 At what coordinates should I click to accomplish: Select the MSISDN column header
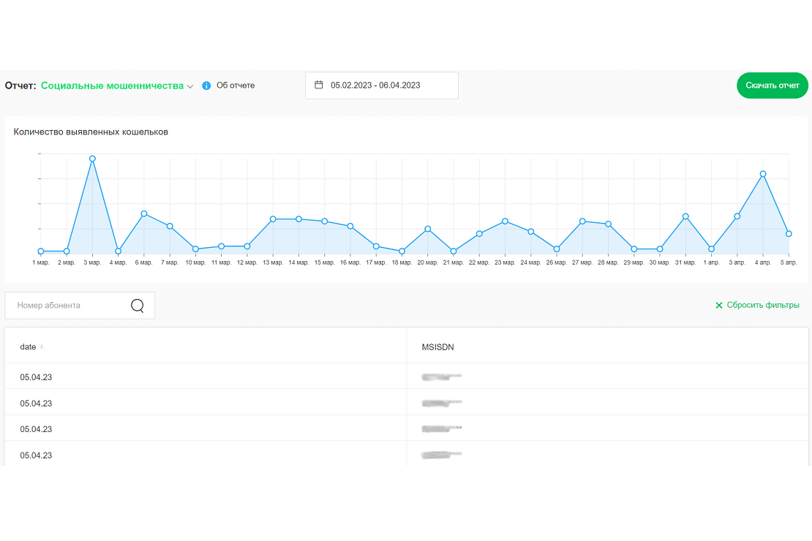tap(437, 347)
